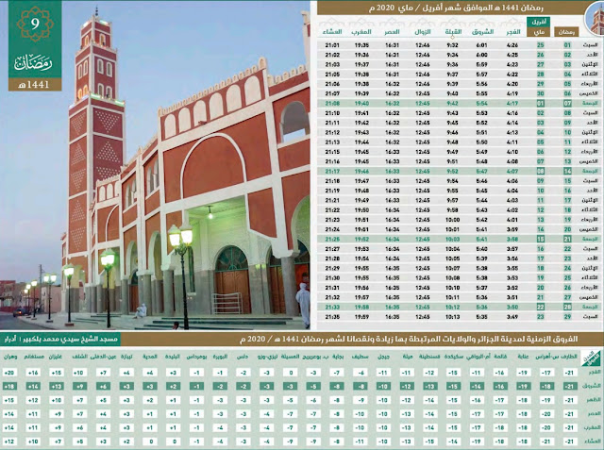Click the Isha time 21:35 in the last row
This screenshot has width=604, height=450.
332,317
